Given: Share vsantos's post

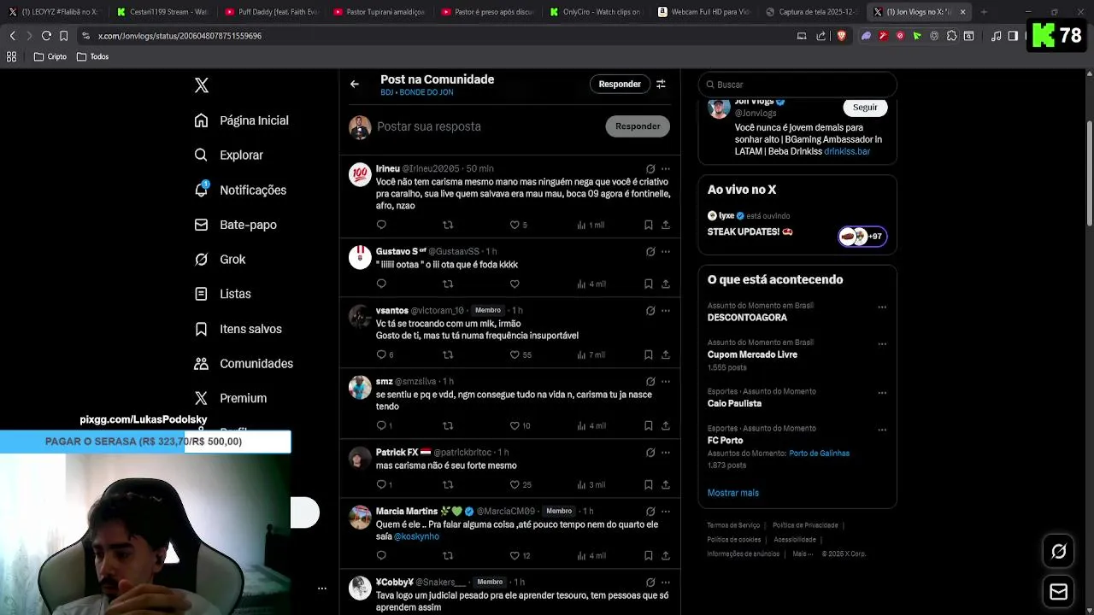Looking at the screenshot, I should pos(666,354).
